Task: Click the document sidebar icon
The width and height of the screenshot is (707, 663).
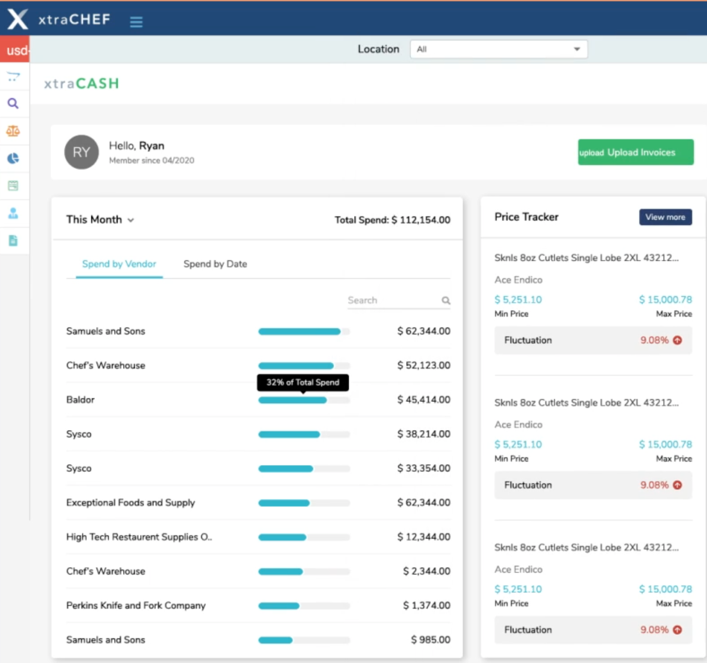Action: (13, 241)
